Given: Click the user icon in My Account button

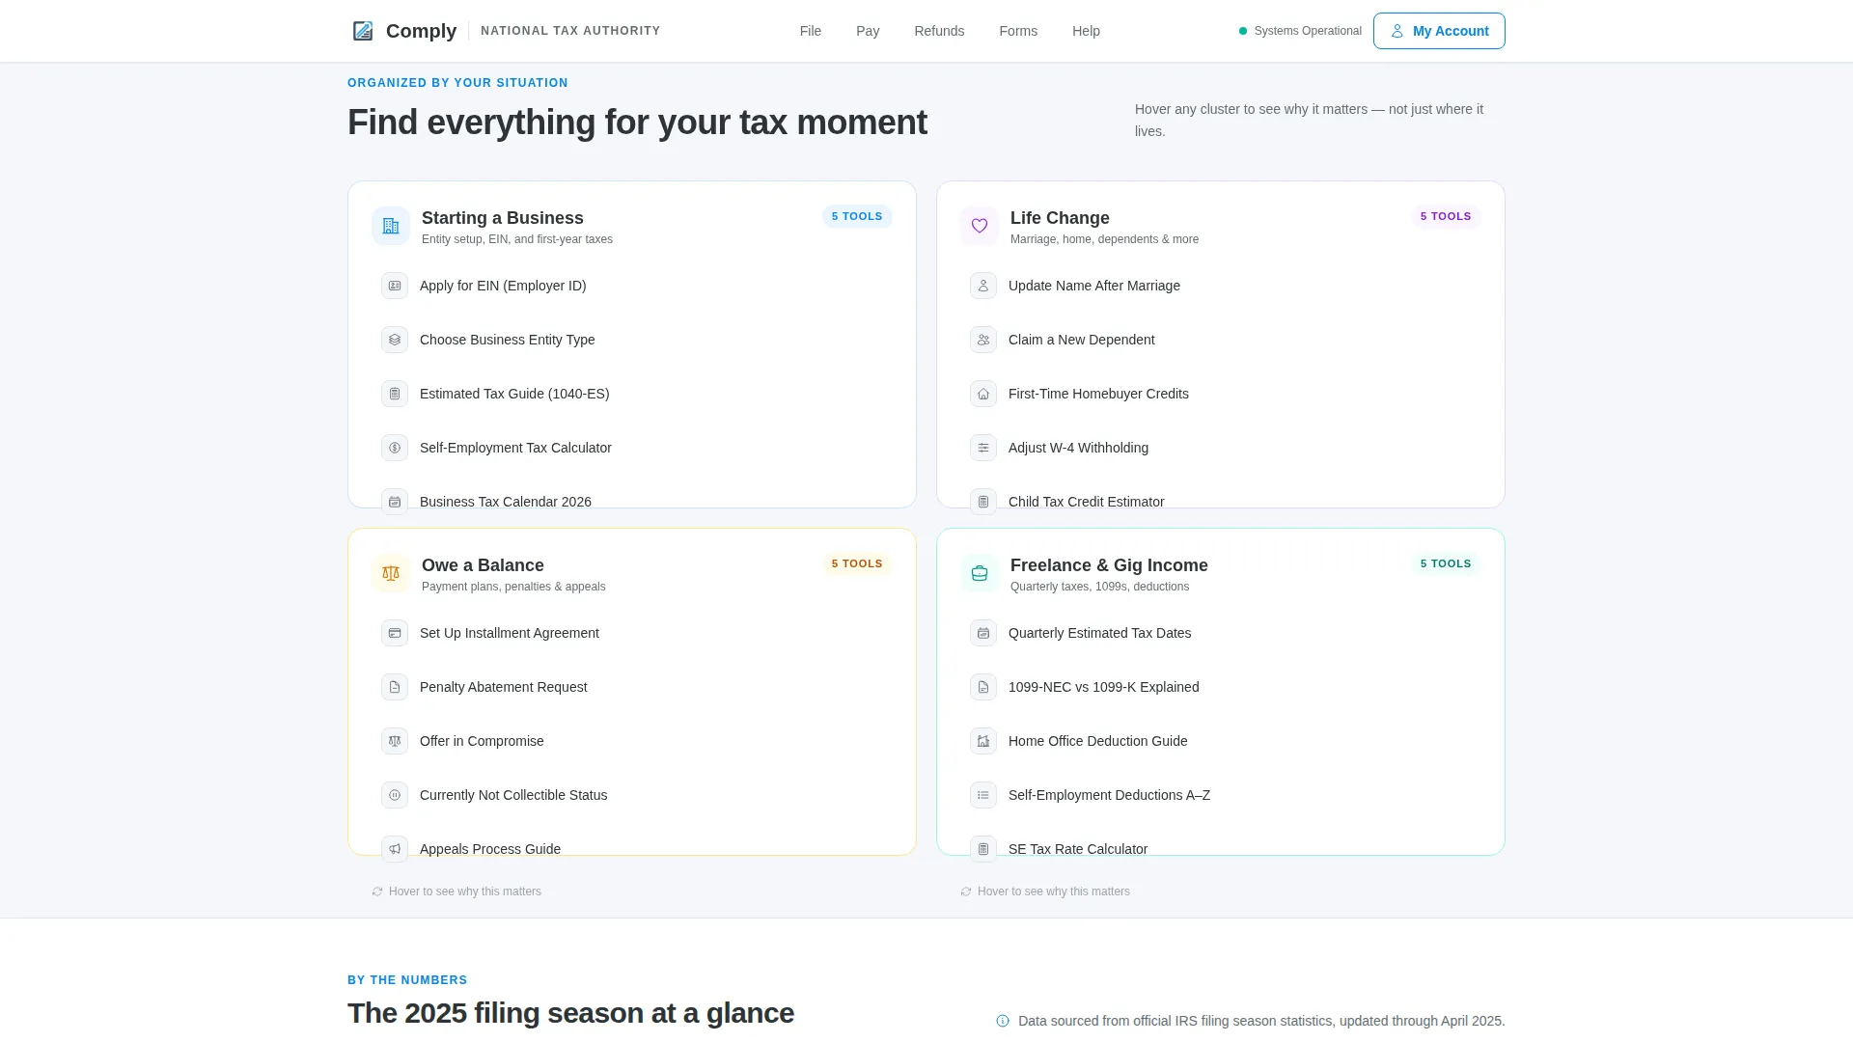Looking at the screenshot, I should pyautogui.click(x=1397, y=31).
